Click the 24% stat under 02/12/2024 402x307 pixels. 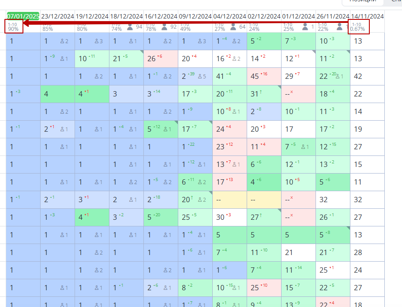254,29
